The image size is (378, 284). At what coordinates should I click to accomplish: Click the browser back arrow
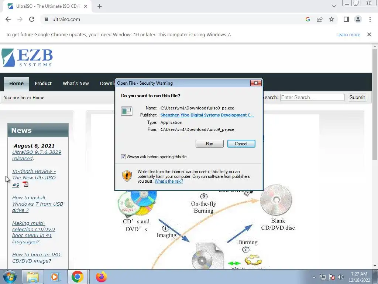(8, 19)
